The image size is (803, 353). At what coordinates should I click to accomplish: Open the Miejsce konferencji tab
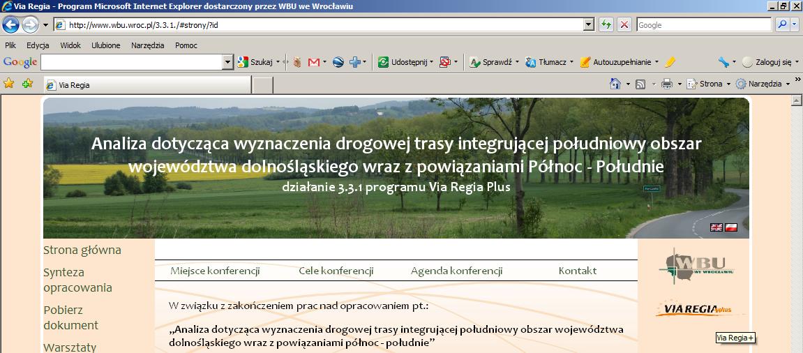[216, 271]
